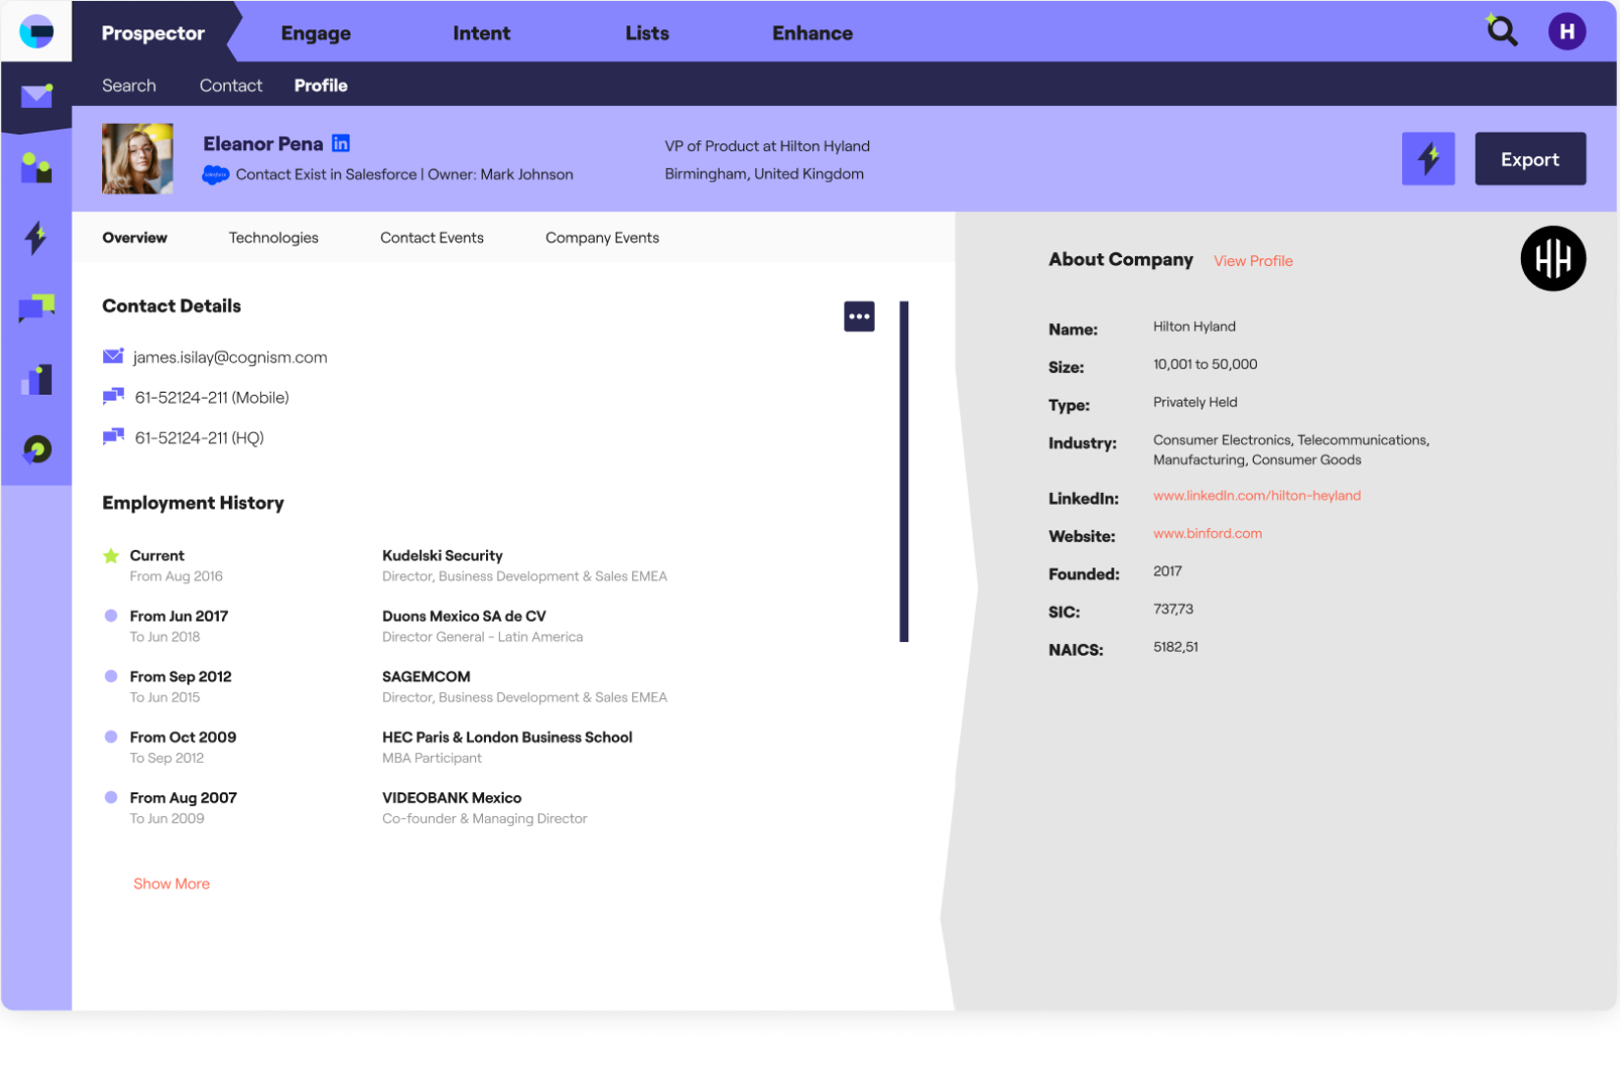Click email james.isilay@cognism.com

230,357
